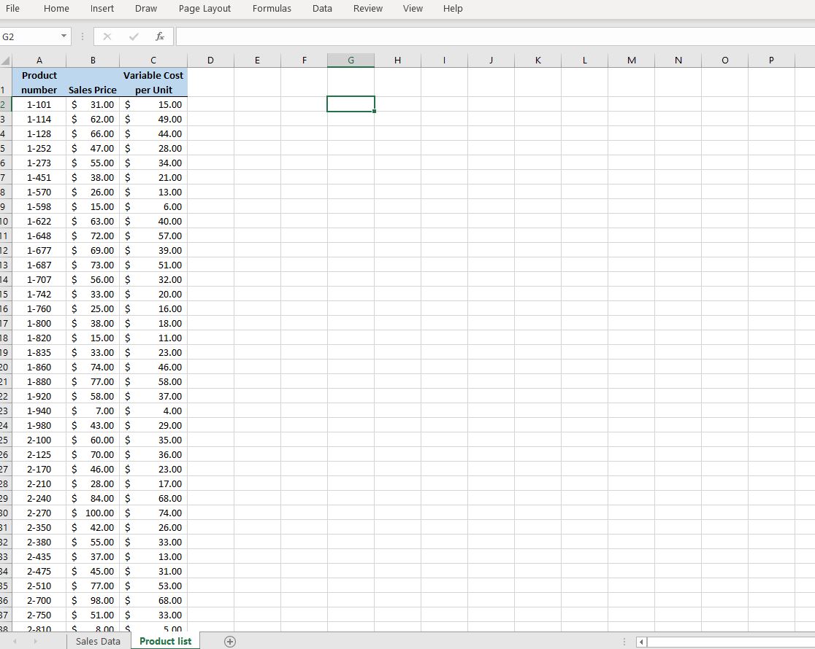Switch to the Sales Data sheet tab

click(98, 641)
